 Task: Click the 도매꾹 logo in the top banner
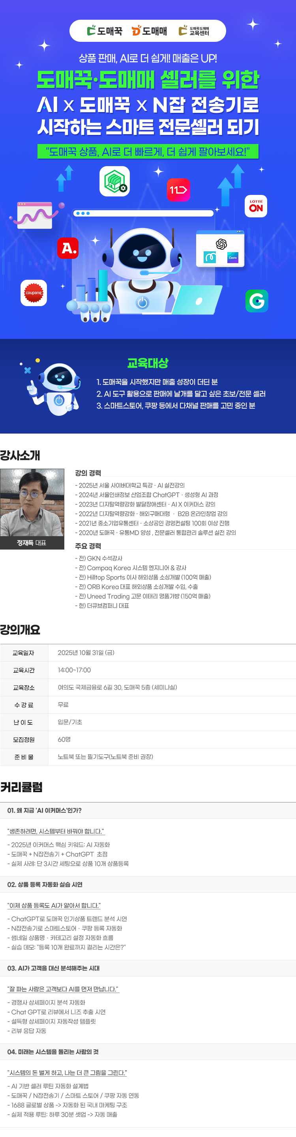tap(104, 31)
